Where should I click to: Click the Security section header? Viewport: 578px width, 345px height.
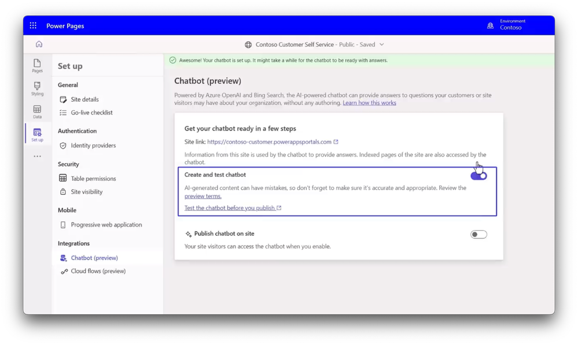68,164
